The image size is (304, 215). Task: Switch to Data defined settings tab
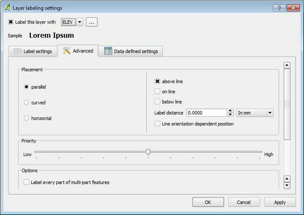click(131, 51)
